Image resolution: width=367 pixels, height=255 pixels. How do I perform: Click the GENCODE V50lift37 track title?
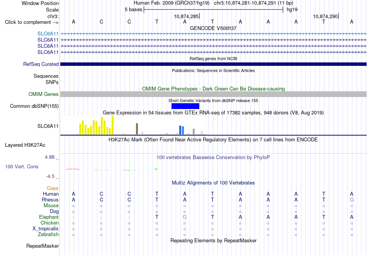213,28
